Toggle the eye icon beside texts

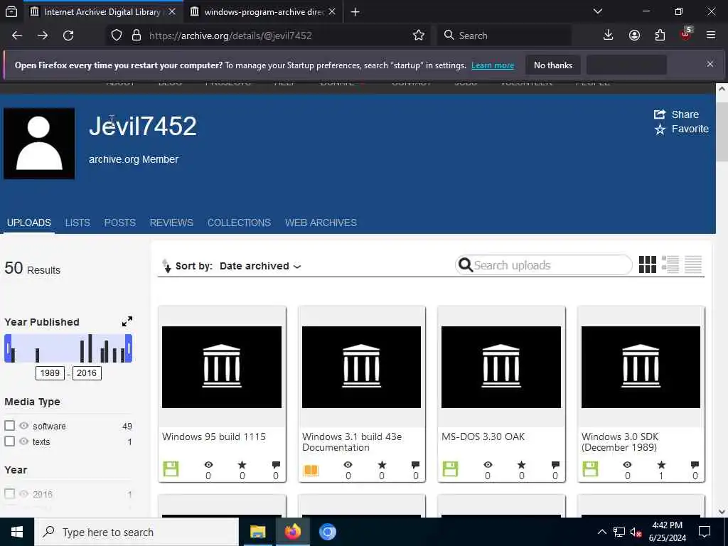(x=23, y=441)
